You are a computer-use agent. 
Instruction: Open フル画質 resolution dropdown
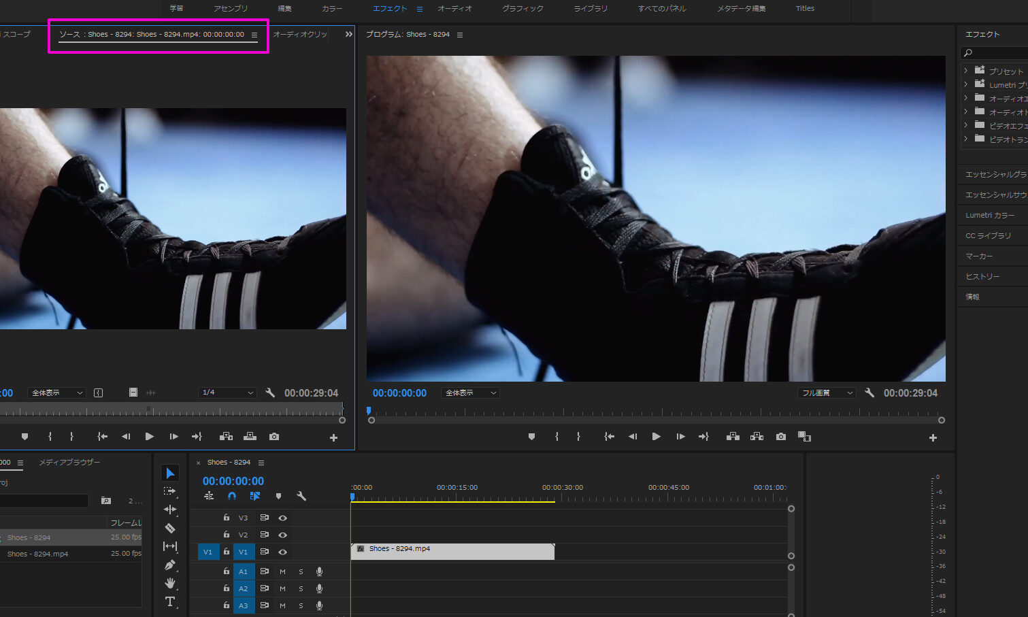pyautogui.click(x=827, y=393)
